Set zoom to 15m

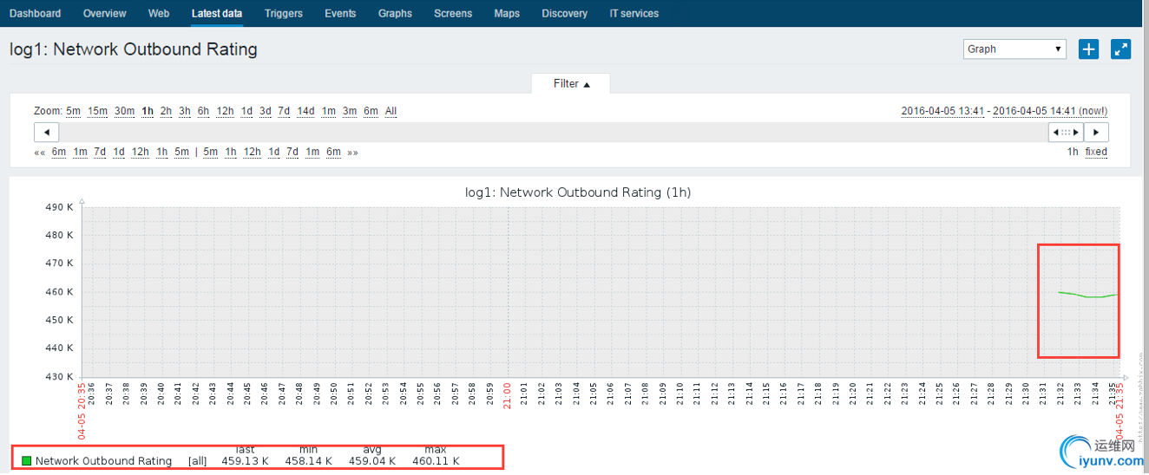[97, 111]
